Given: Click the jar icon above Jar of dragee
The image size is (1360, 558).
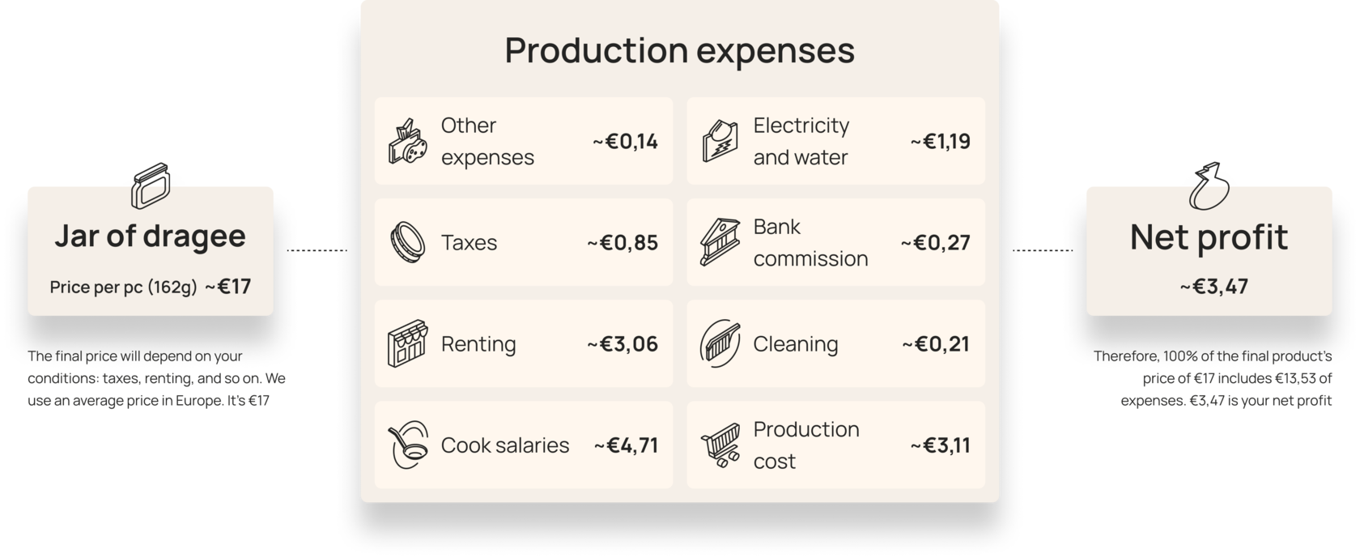Looking at the screenshot, I should 151,187.
